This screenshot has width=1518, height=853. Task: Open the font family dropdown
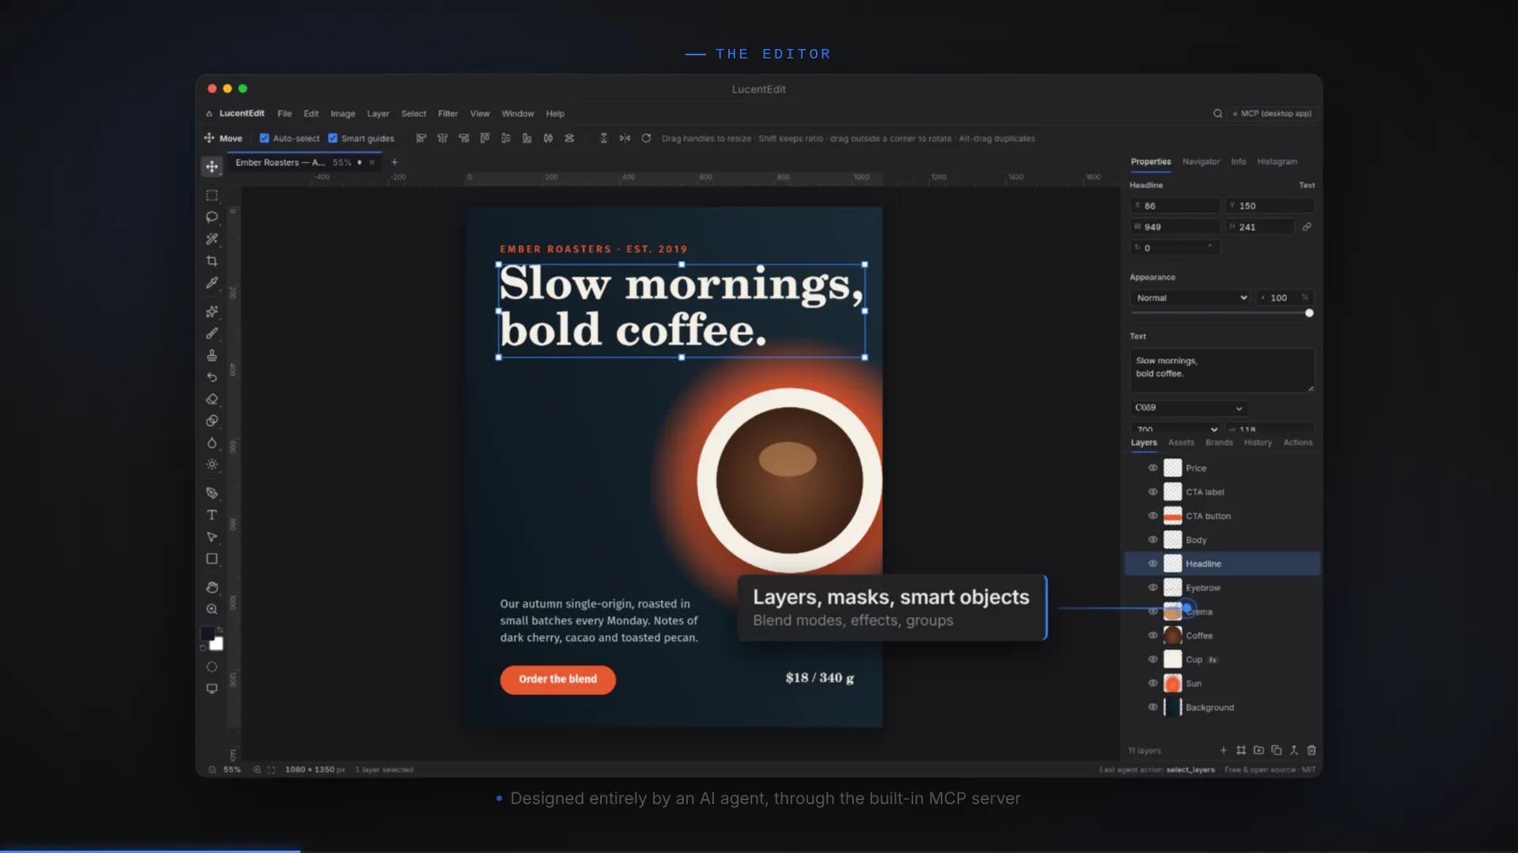1189,408
